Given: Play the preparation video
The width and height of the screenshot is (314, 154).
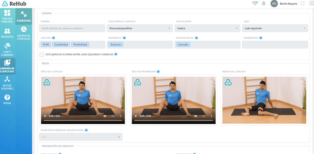Looking at the screenshot, I should click(x=136, y=116).
